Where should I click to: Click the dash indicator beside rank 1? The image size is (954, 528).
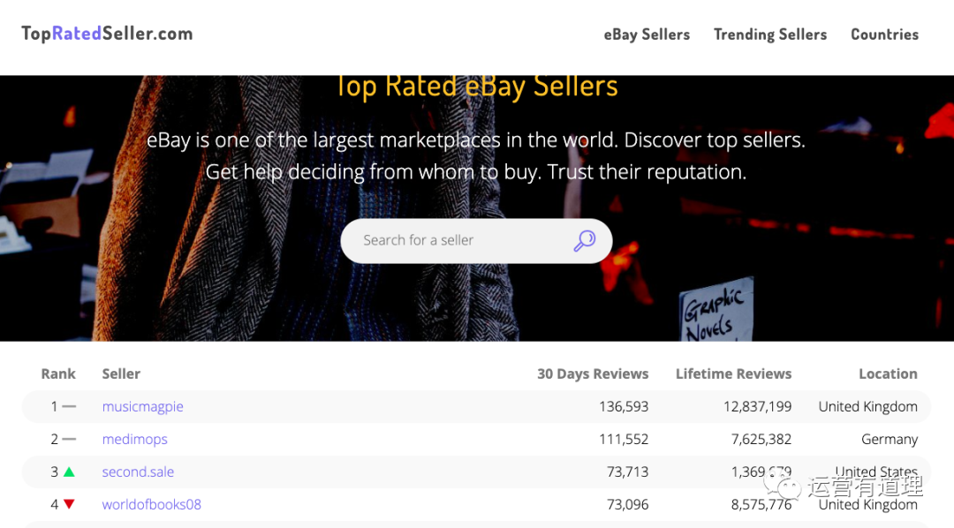[x=70, y=406]
